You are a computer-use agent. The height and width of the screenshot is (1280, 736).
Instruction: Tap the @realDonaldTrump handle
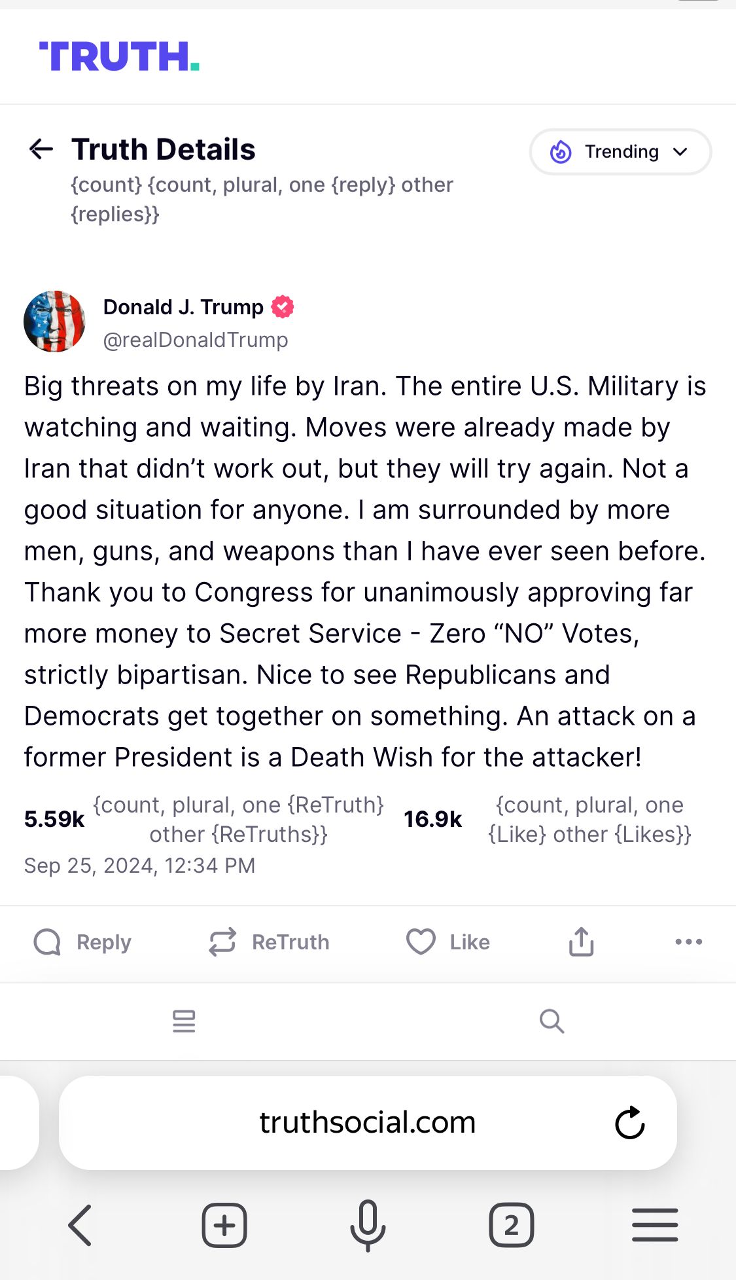(196, 340)
